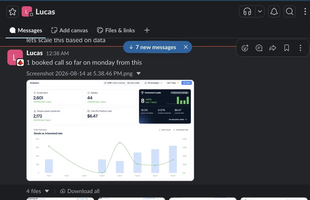Open conversation more options menu
The image size is (310, 200).
point(305,12)
